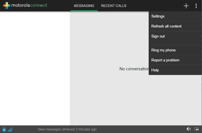Viewport: 202px width, 133px height.
Task: Switch to the Recent Calls tab
Action: coord(114,6)
